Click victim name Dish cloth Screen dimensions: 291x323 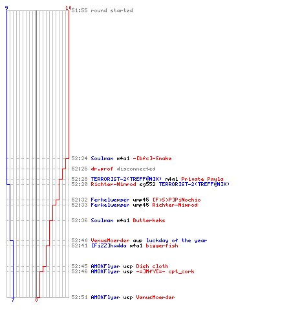(x=152, y=266)
